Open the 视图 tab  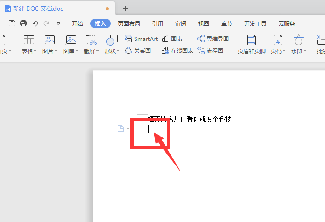pos(204,23)
